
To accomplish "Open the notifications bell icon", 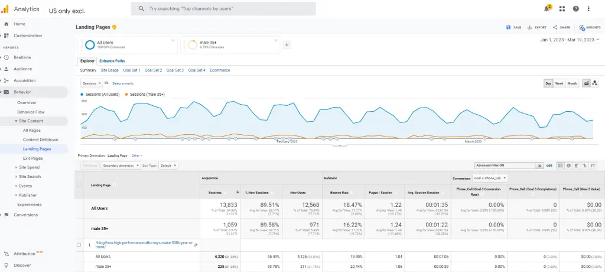I will 547,9.
